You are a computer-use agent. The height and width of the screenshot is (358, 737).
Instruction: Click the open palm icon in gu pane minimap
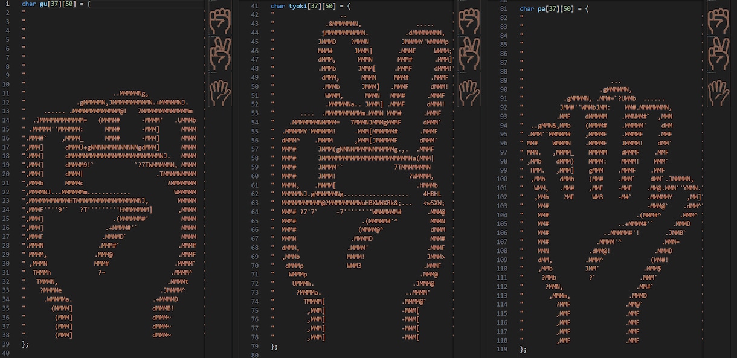(x=220, y=92)
